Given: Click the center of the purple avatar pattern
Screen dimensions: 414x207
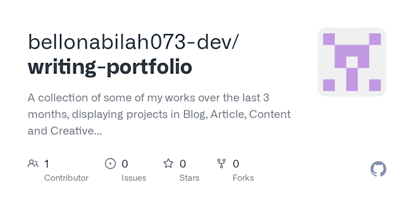Looking at the screenshot, I should click(352, 62).
